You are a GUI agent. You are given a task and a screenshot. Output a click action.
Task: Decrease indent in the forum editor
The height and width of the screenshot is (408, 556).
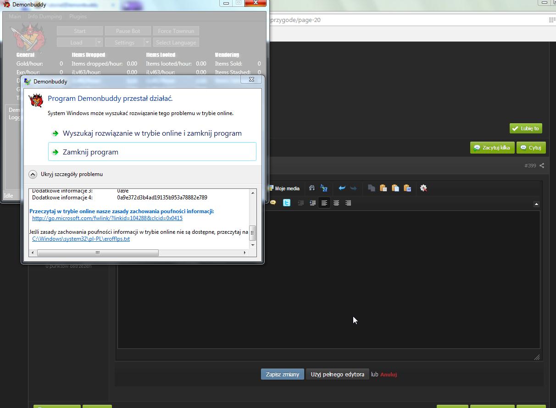tap(300, 203)
